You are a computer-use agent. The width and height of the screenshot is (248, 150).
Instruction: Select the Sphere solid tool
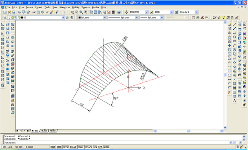7,29
